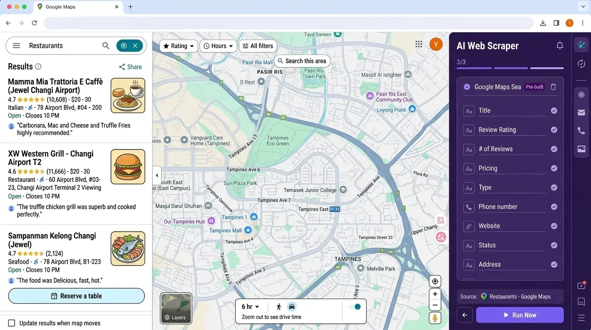Open the AI Web Scraper extension icon

coord(581,44)
